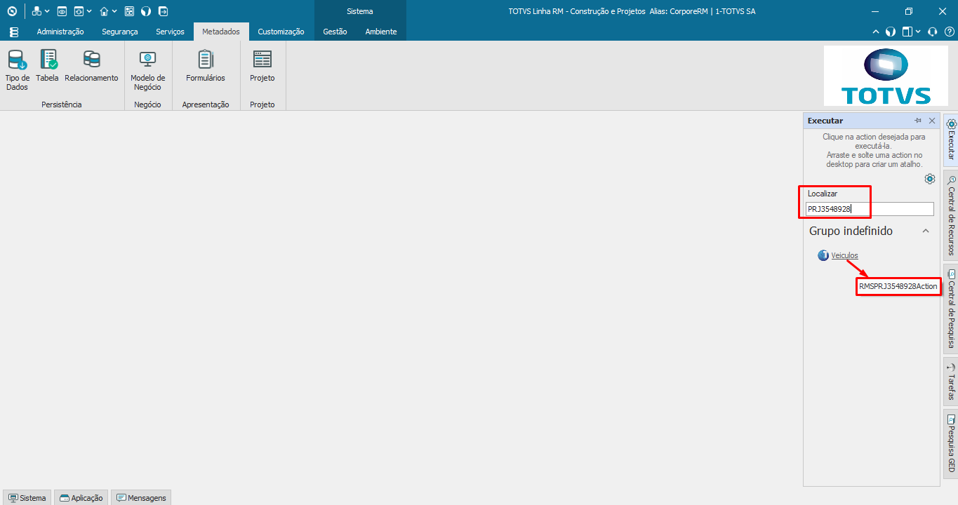Screen dimensions: 958x505
Task: Click the question mark help icon
Action: 949,32
